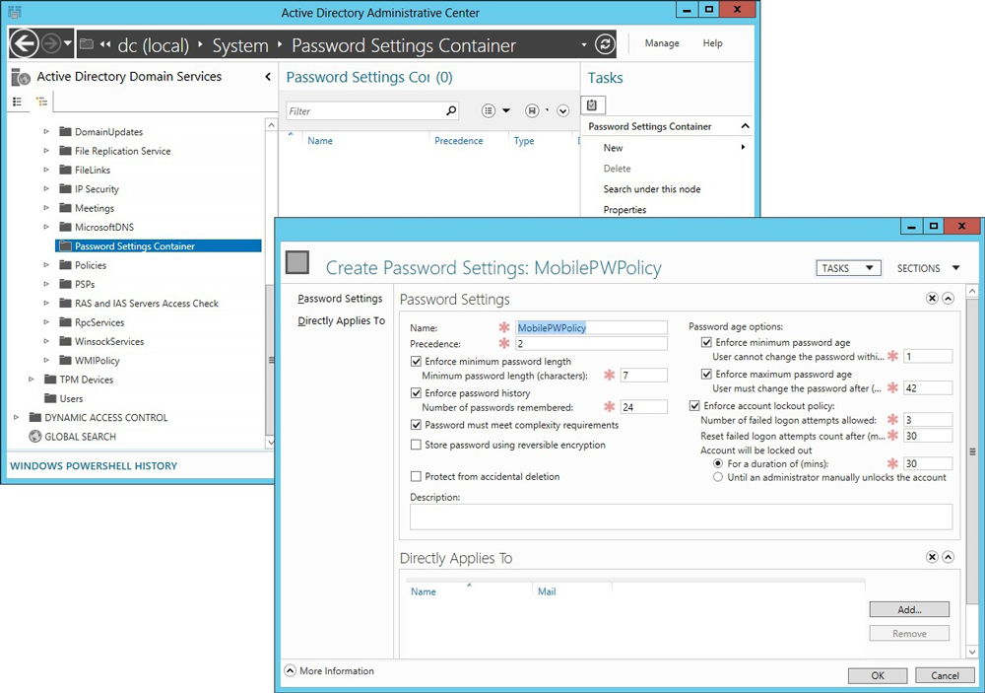
Task: Open the breadcrumb address dropdown arrow
Action: (583, 44)
